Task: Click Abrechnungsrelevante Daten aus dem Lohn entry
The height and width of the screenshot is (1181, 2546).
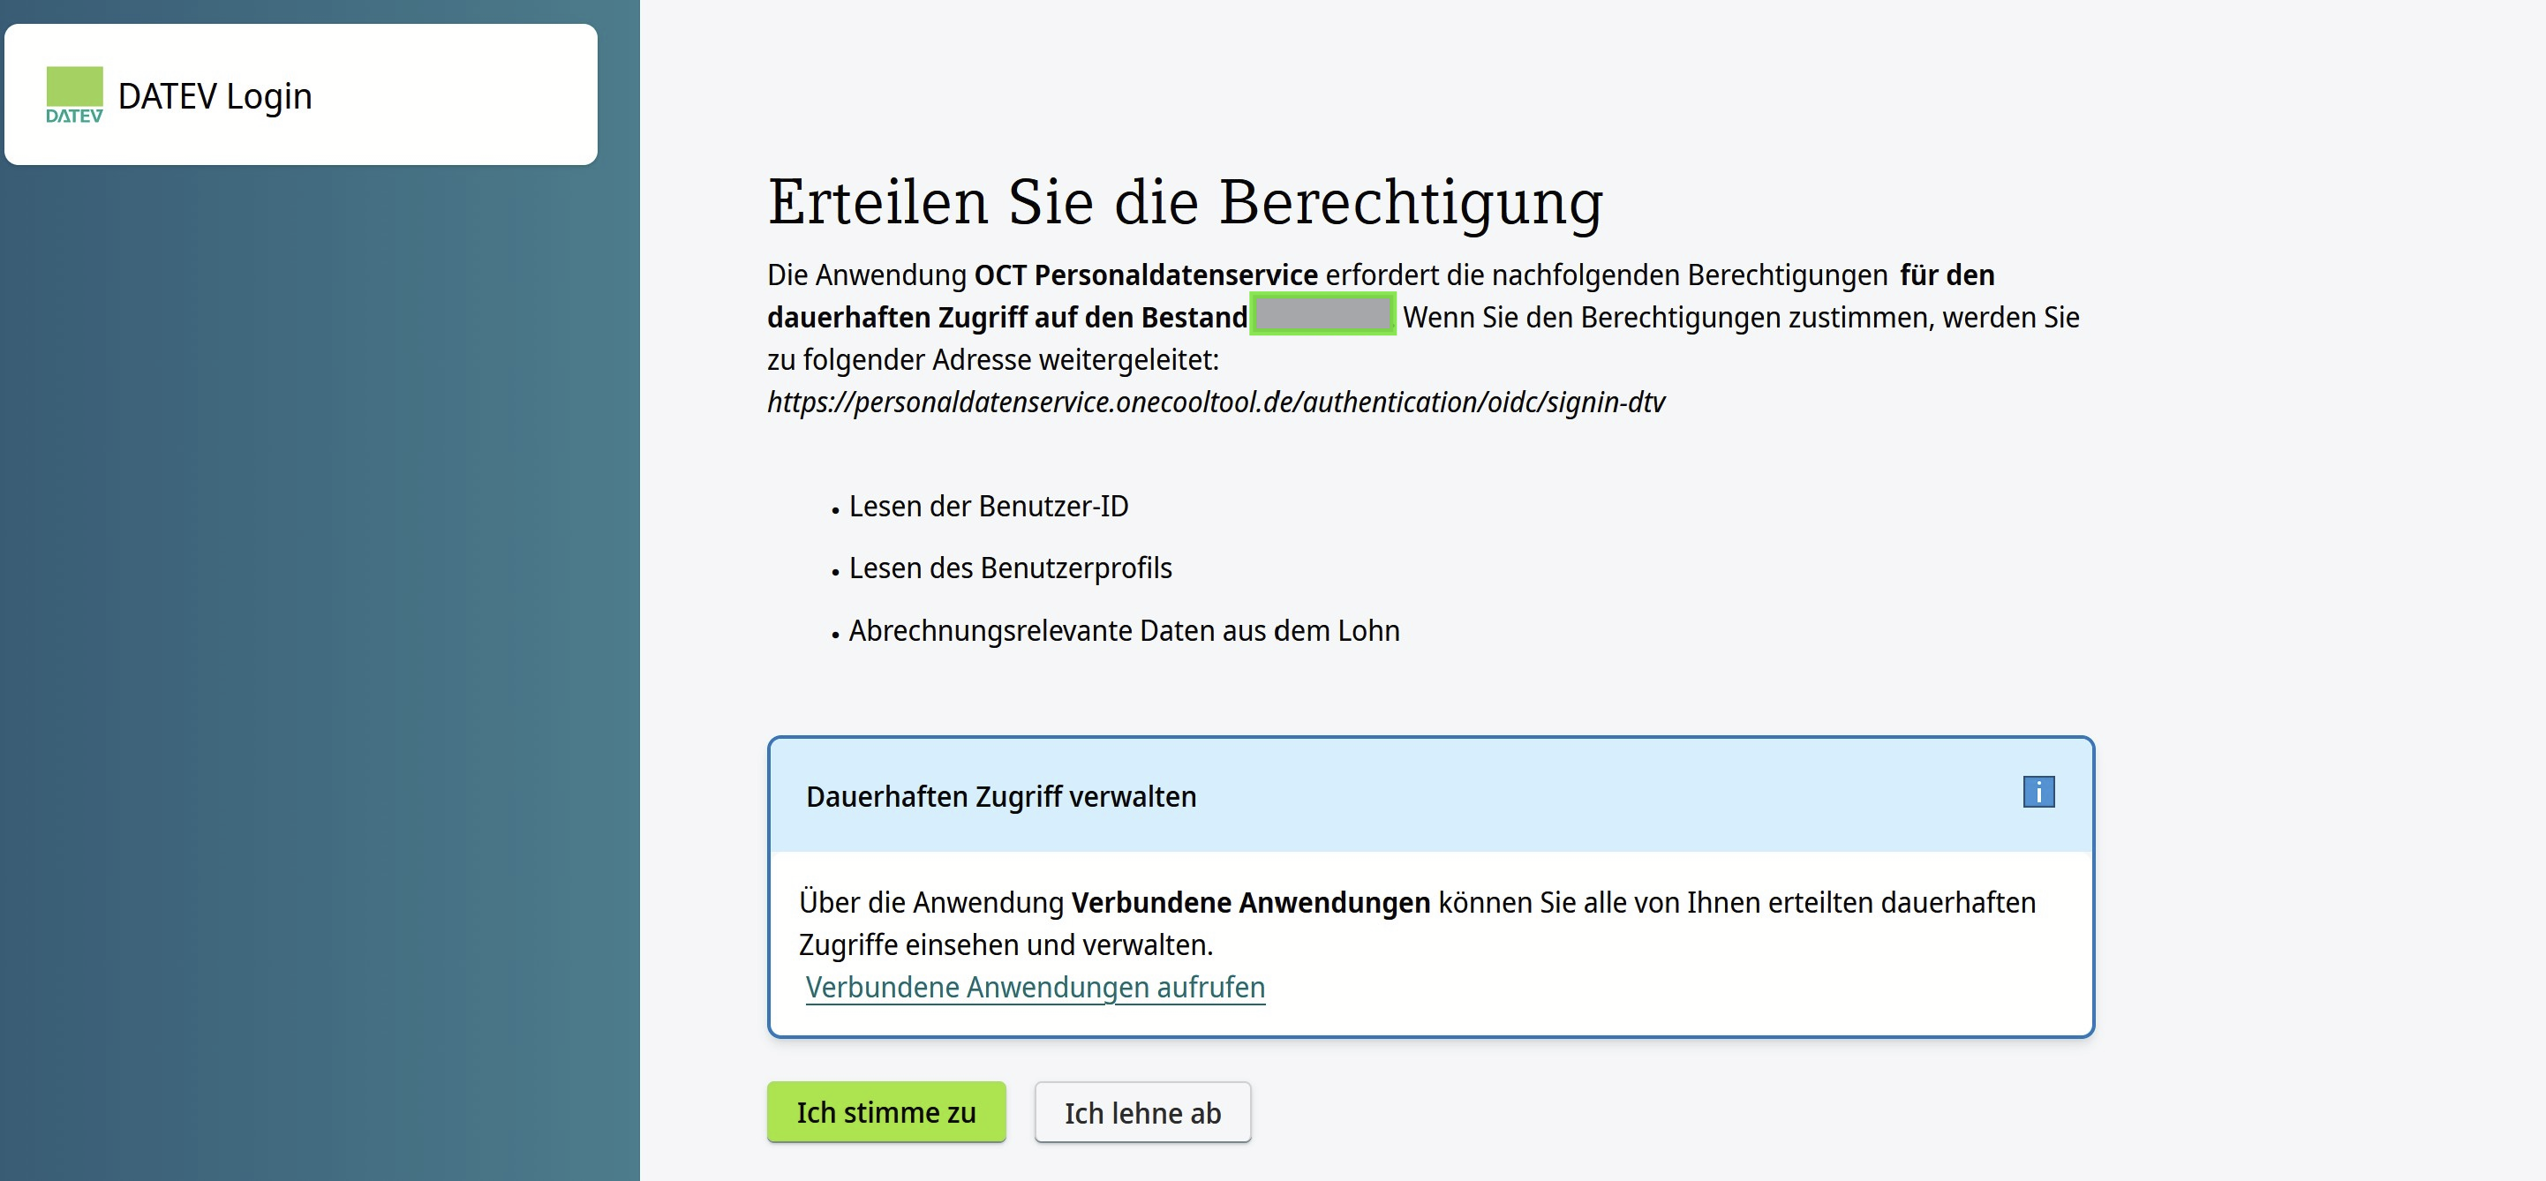Action: 1124,629
